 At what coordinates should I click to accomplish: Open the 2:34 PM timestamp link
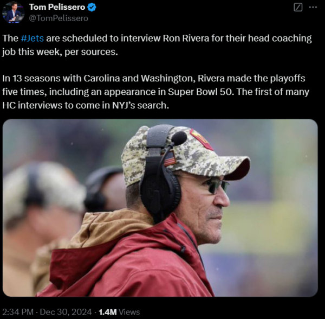(18, 312)
